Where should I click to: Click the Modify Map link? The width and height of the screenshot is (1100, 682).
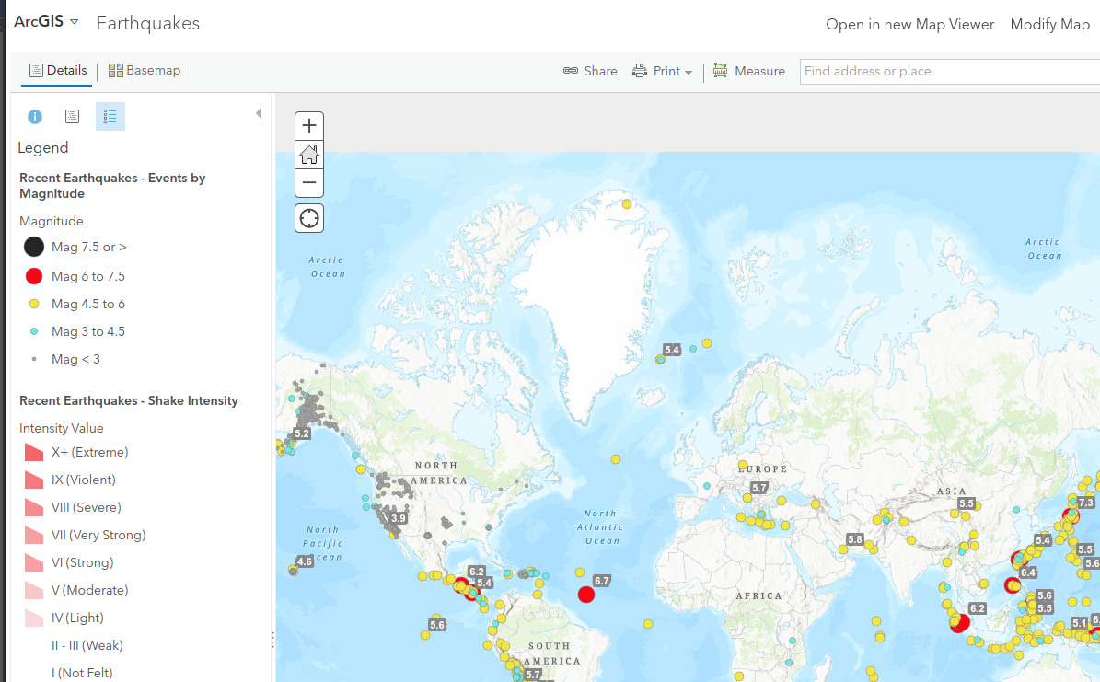1049,24
